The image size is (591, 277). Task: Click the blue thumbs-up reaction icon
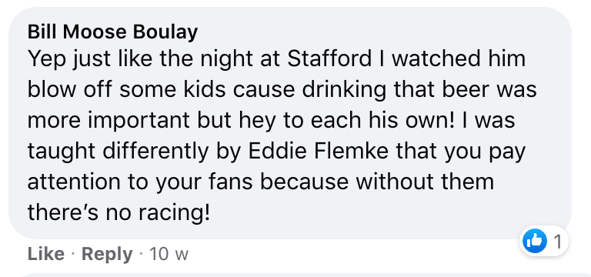point(535,241)
